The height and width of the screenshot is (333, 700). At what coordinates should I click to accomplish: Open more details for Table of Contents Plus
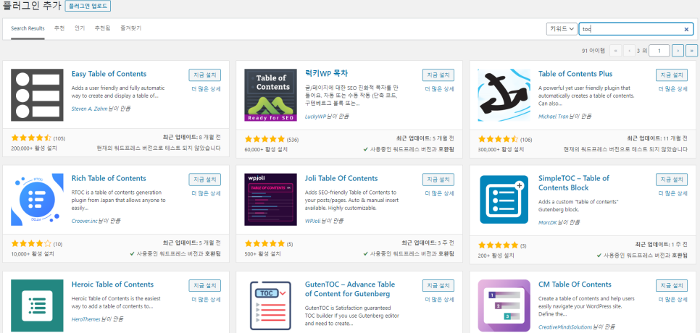click(x=672, y=89)
